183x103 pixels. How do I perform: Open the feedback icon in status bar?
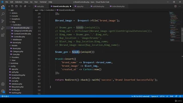[176, 96]
